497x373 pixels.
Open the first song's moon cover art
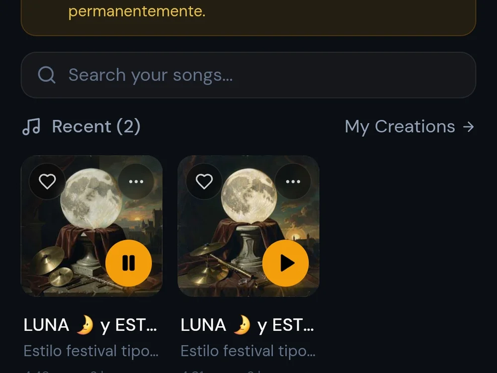pos(91,226)
